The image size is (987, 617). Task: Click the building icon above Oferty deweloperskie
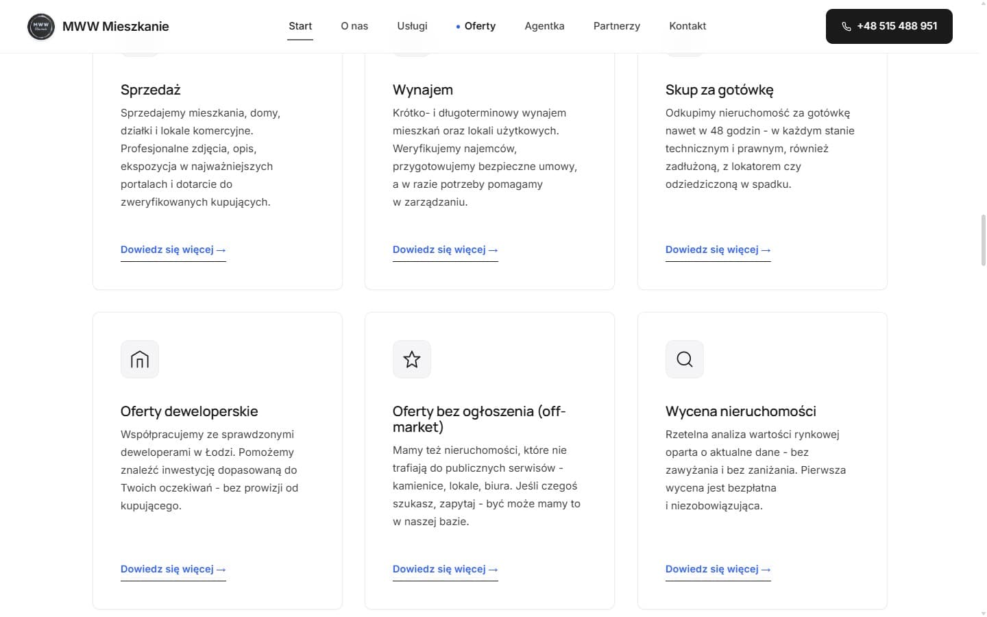pyautogui.click(x=140, y=359)
